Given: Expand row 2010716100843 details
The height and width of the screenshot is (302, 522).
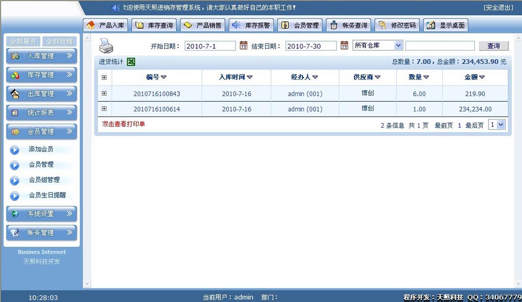Looking at the screenshot, I should coord(104,93).
